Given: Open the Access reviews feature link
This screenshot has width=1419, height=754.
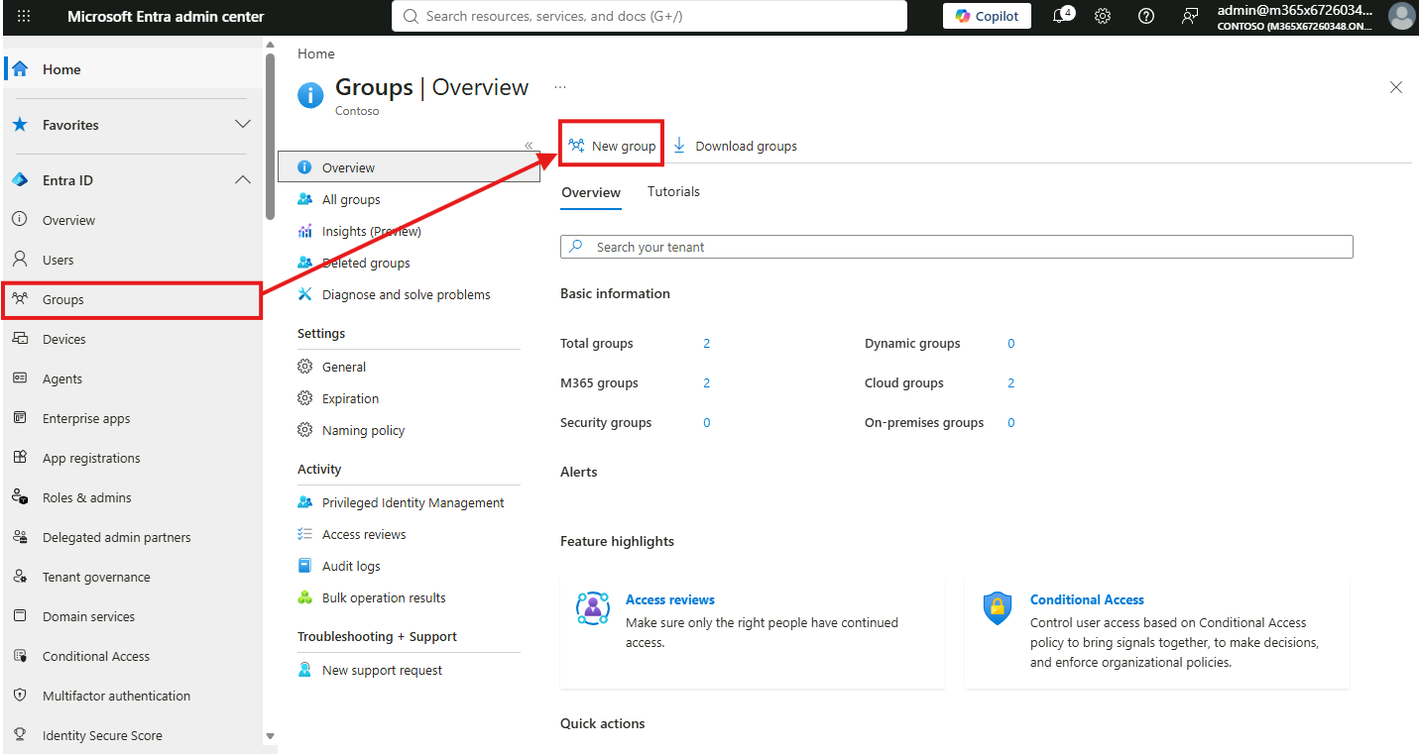Looking at the screenshot, I should (x=670, y=599).
